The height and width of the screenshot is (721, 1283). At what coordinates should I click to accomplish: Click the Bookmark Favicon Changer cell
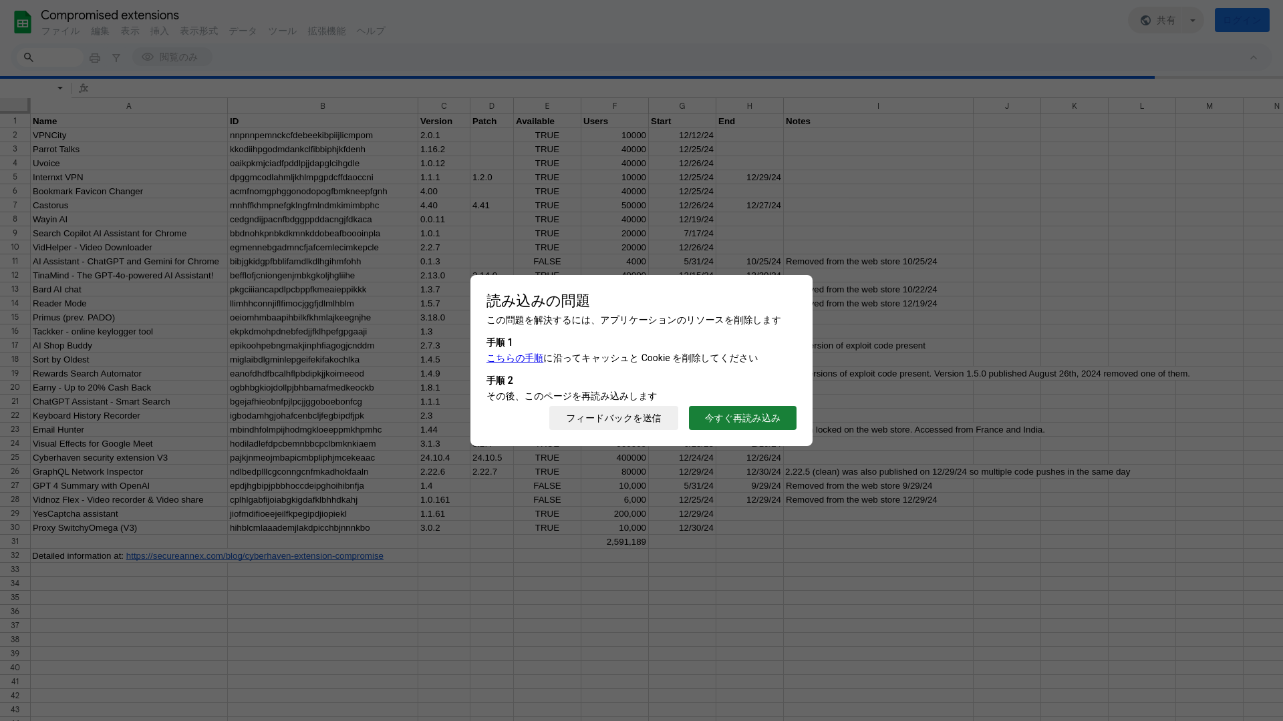pyautogui.click(x=129, y=192)
